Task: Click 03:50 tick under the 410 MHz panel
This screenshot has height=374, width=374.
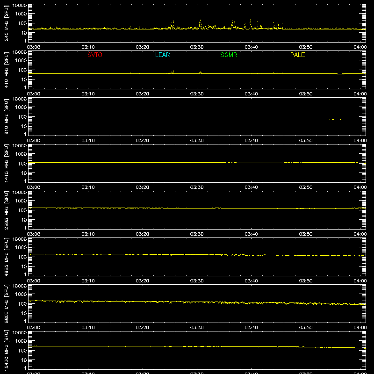Action: [x=306, y=94]
